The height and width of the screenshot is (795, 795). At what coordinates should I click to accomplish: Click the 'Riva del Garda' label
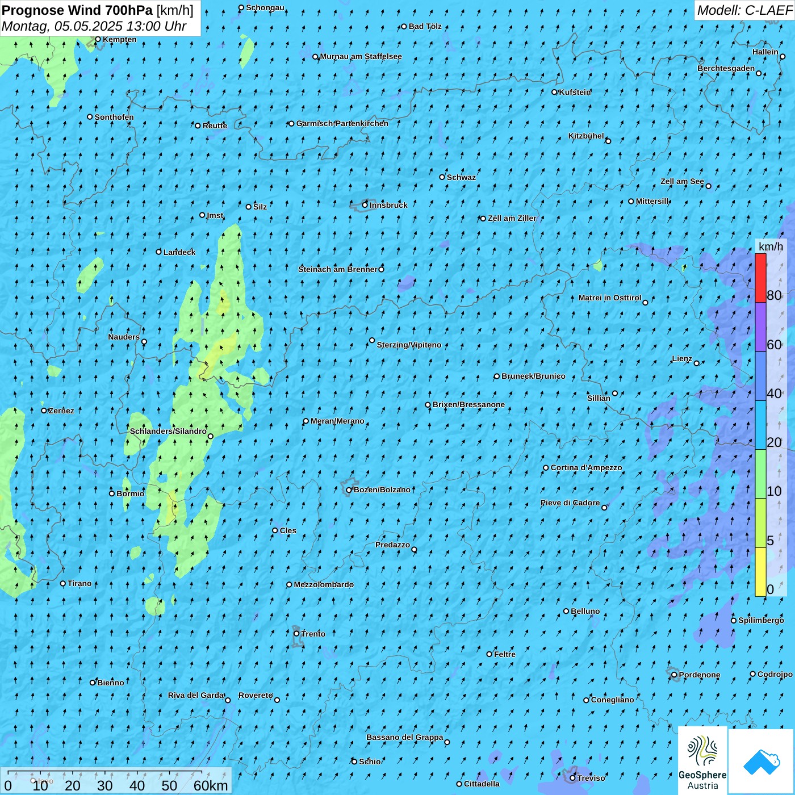point(196,695)
